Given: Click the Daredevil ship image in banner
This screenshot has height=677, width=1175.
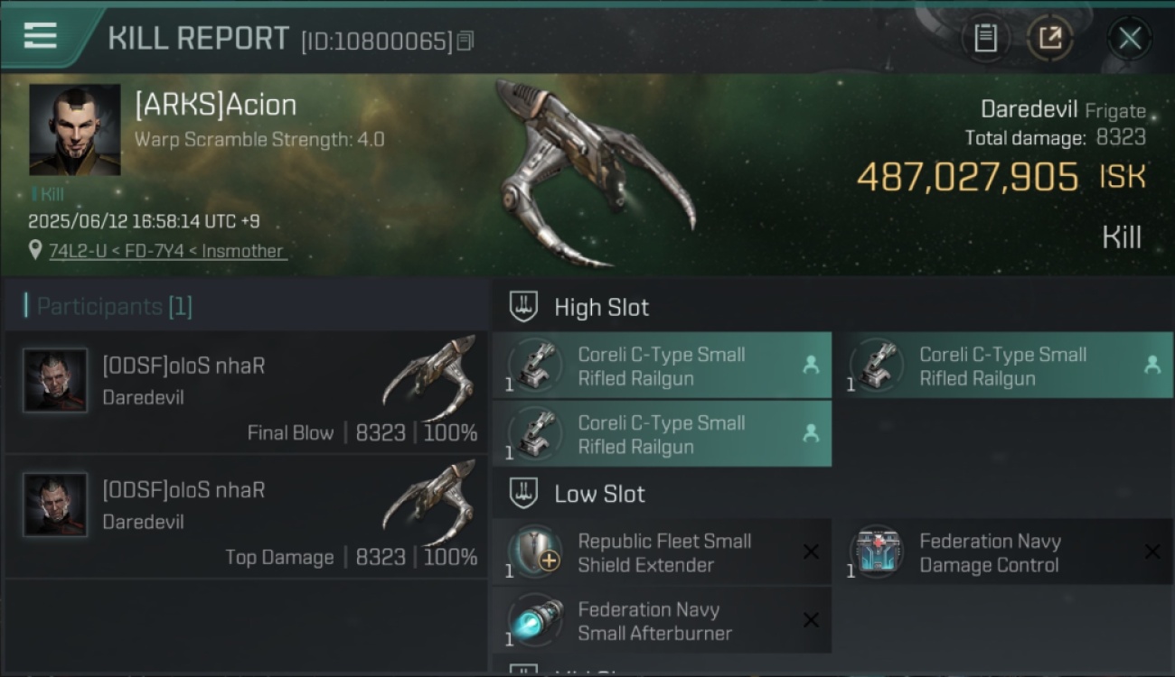Looking at the screenshot, I should [592, 172].
